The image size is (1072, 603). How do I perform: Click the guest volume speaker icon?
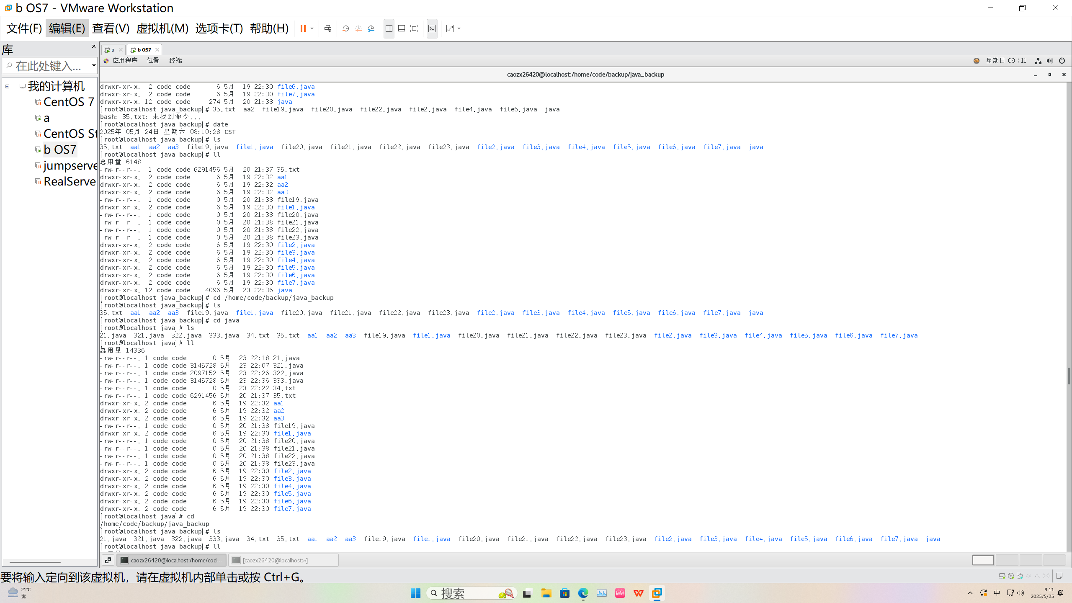(x=1049, y=61)
